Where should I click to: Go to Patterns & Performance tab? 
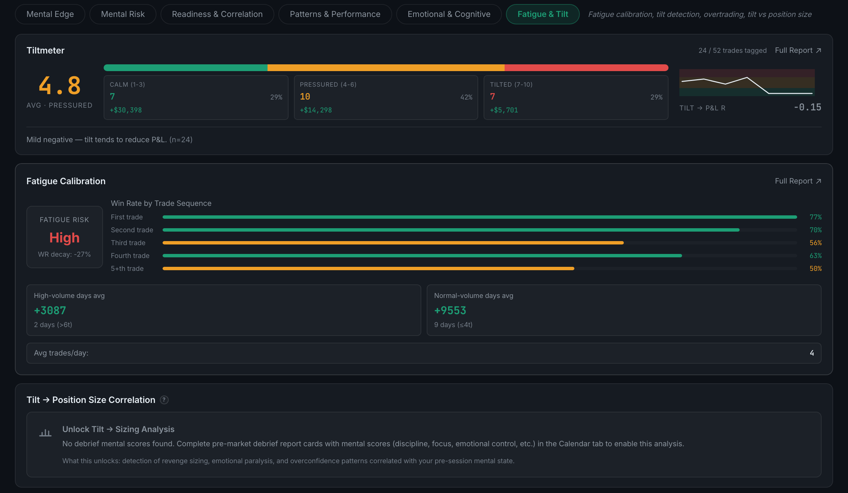click(335, 14)
